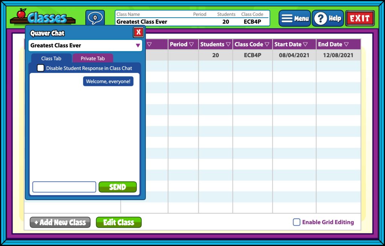The width and height of the screenshot is (385, 246).
Task: Open the Menu button
Action: (295, 18)
